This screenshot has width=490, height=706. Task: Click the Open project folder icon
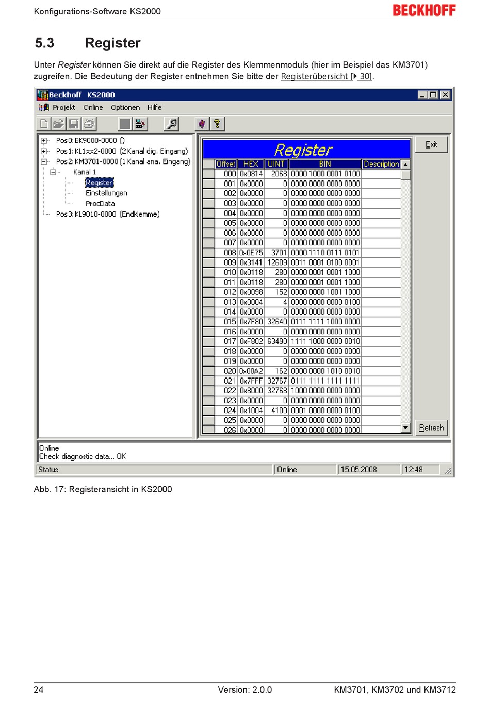pos(59,124)
